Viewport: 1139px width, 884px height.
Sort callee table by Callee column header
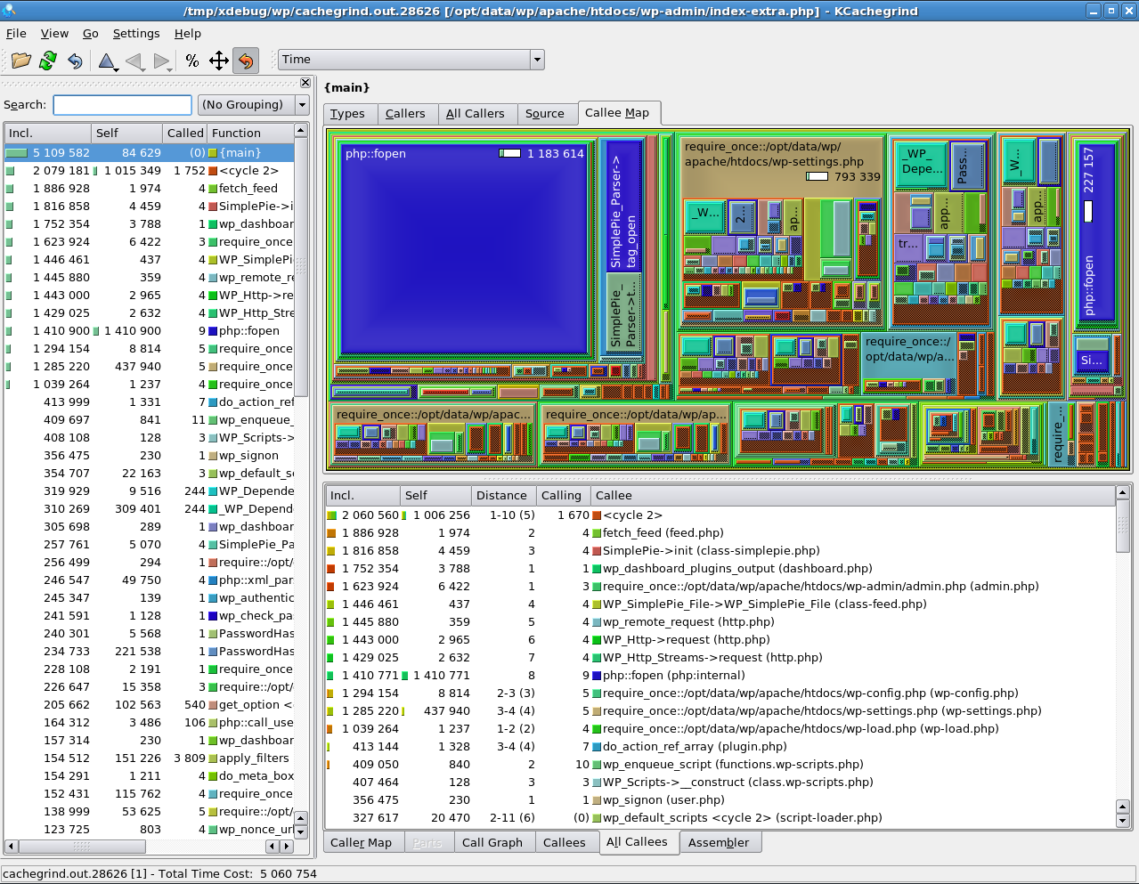click(x=852, y=495)
